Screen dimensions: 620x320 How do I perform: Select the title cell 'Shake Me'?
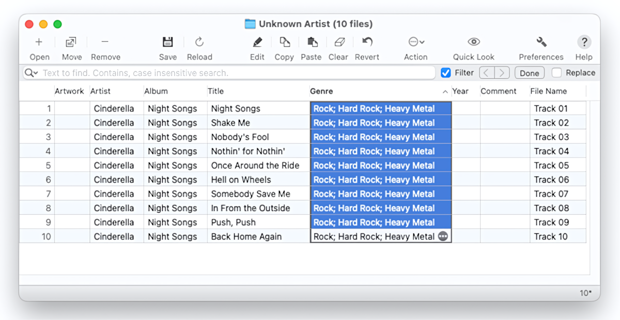coord(258,123)
